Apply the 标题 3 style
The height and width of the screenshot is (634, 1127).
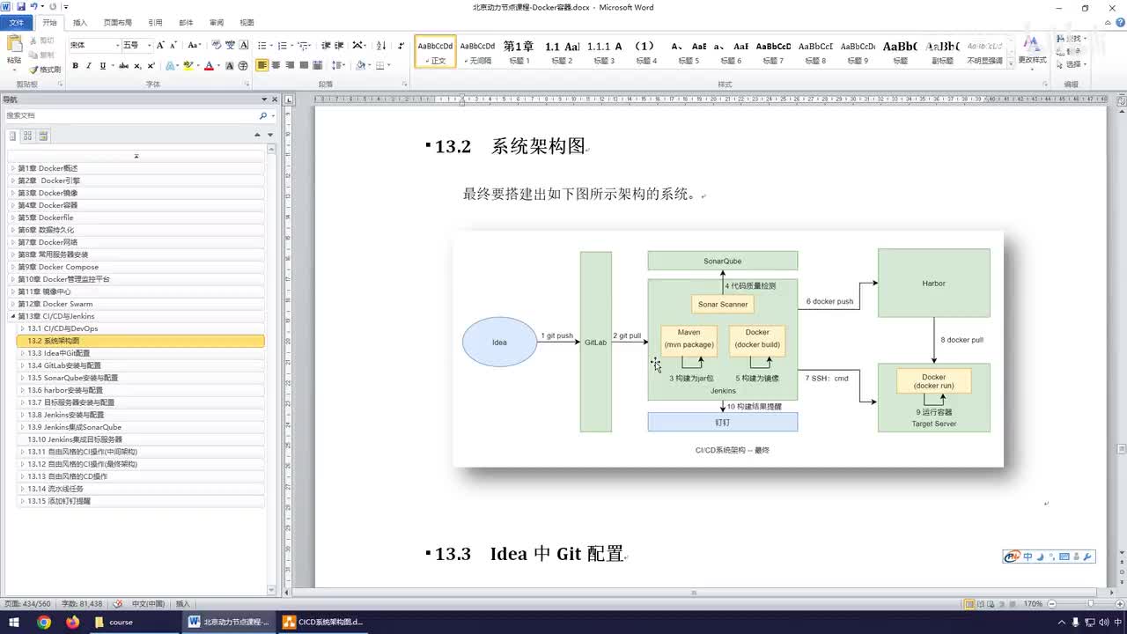(x=604, y=52)
